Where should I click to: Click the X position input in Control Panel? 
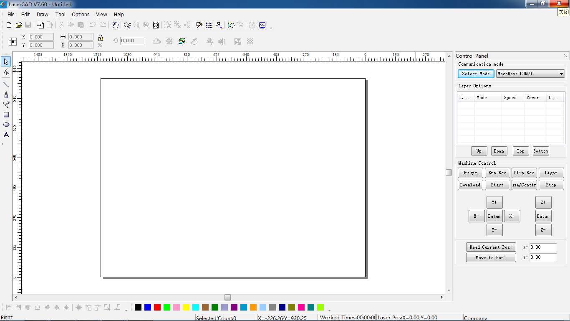543,247
